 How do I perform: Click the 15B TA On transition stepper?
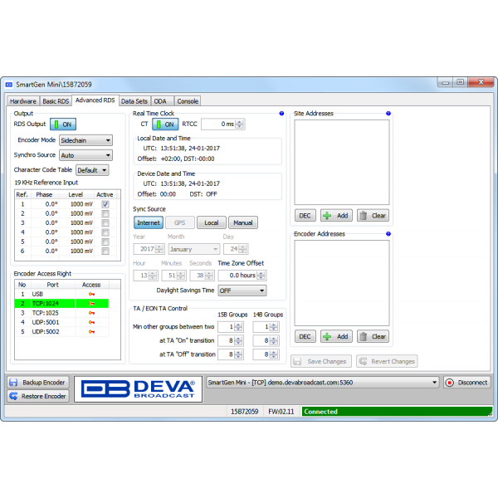238,341
